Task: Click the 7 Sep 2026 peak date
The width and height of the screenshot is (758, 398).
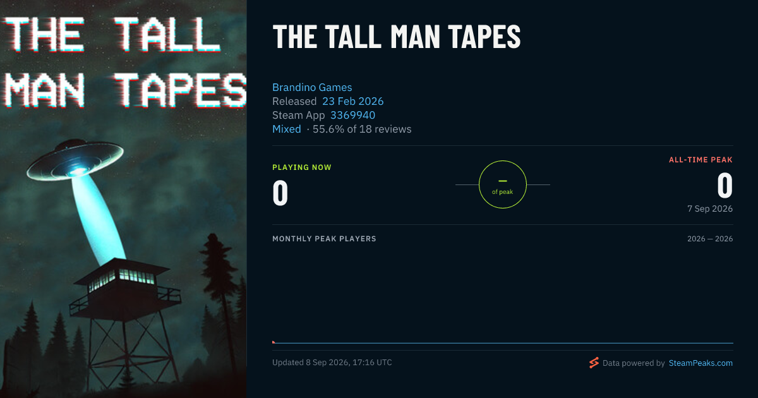Action: [710, 208]
